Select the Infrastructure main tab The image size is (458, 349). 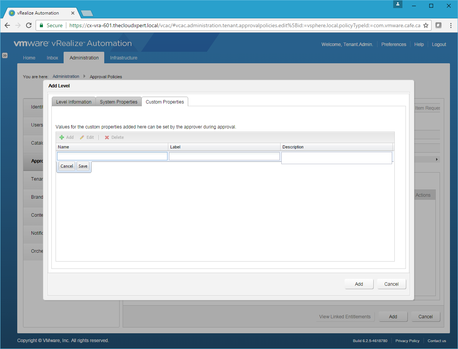[123, 58]
